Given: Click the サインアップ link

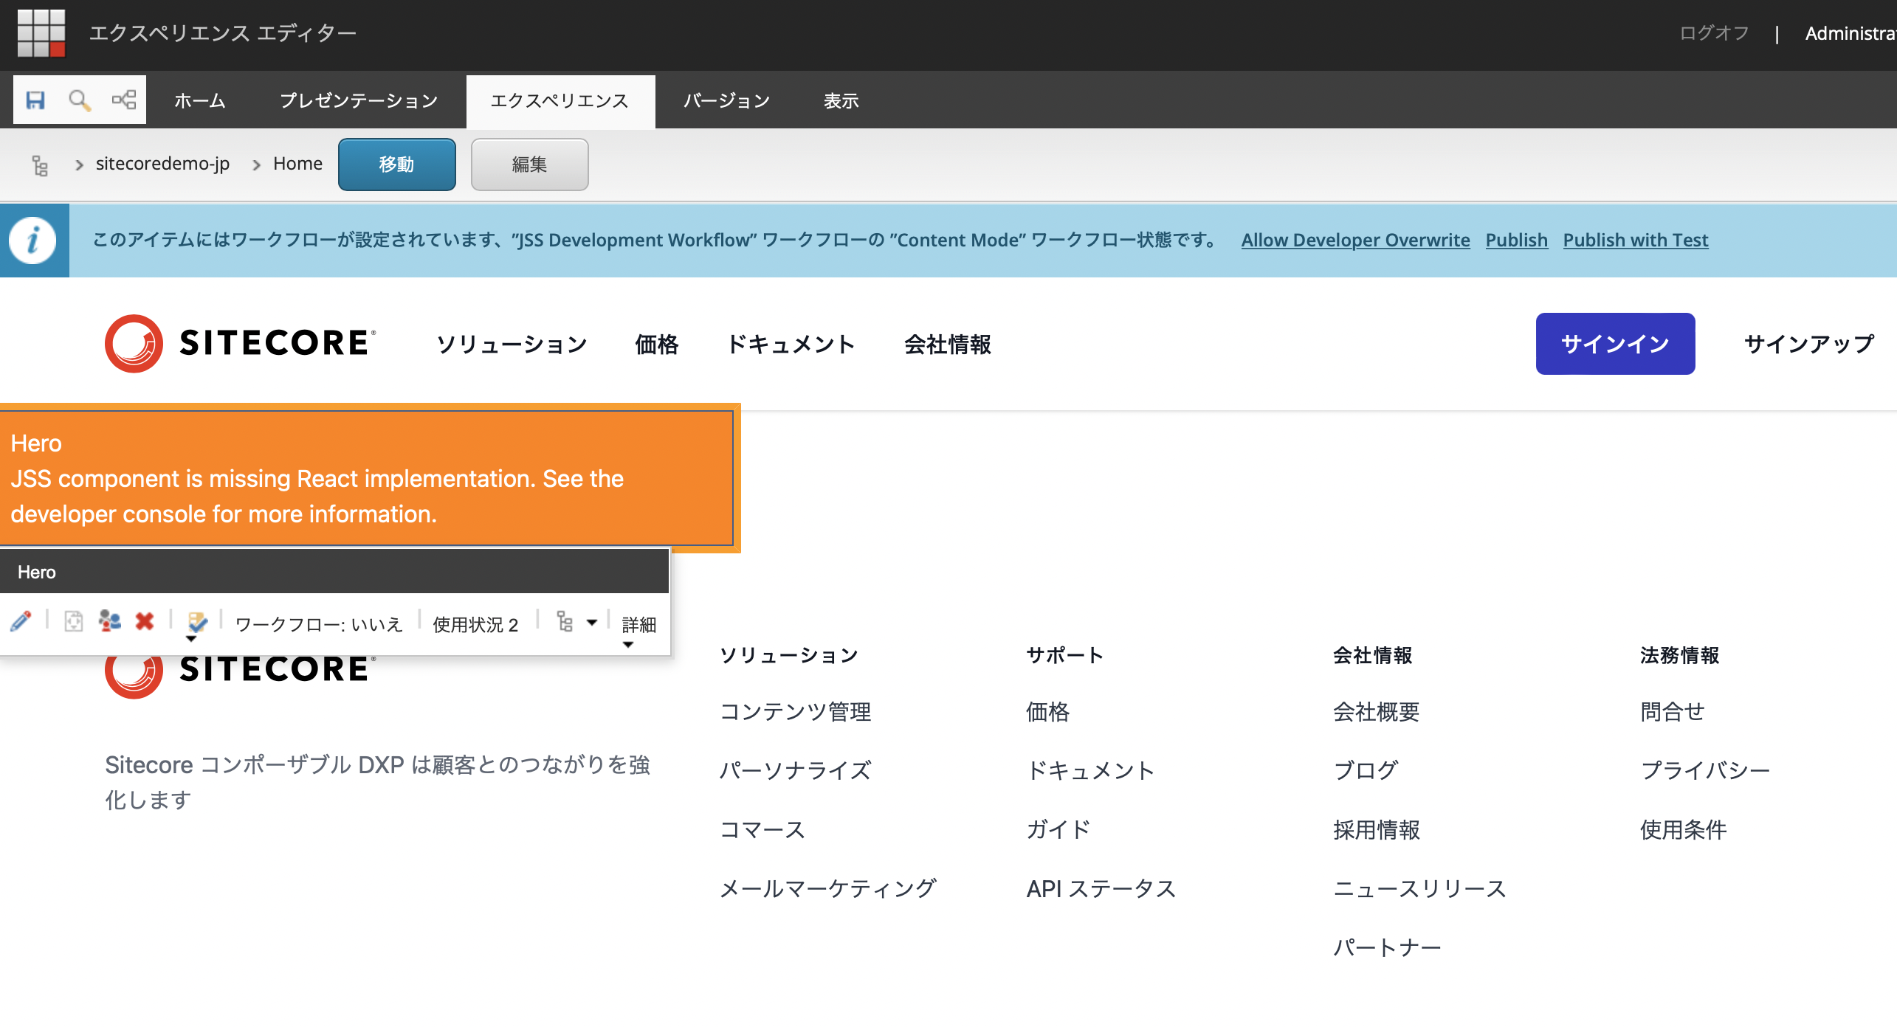Looking at the screenshot, I should [x=1808, y=344].
